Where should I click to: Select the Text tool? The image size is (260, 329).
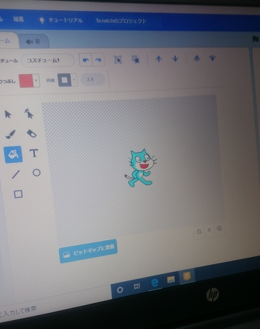point(34,153)
